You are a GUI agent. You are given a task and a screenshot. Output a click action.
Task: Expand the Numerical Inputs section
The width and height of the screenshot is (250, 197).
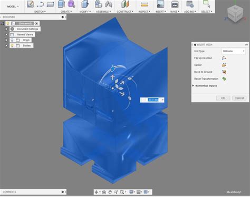(x=193, y=86)
